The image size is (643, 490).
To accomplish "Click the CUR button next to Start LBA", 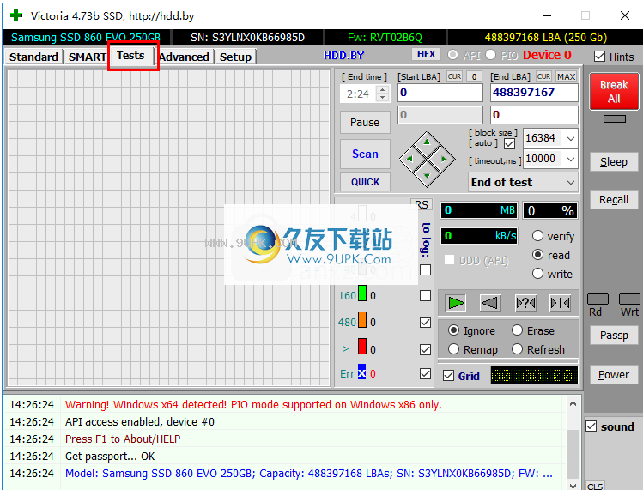I will click(x=454, y=76).
